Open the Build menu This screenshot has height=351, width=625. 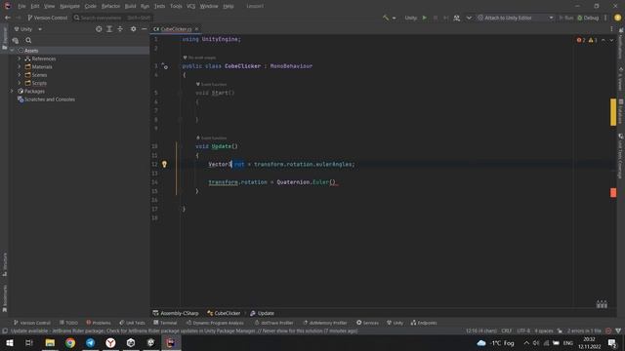pos(130,7)
